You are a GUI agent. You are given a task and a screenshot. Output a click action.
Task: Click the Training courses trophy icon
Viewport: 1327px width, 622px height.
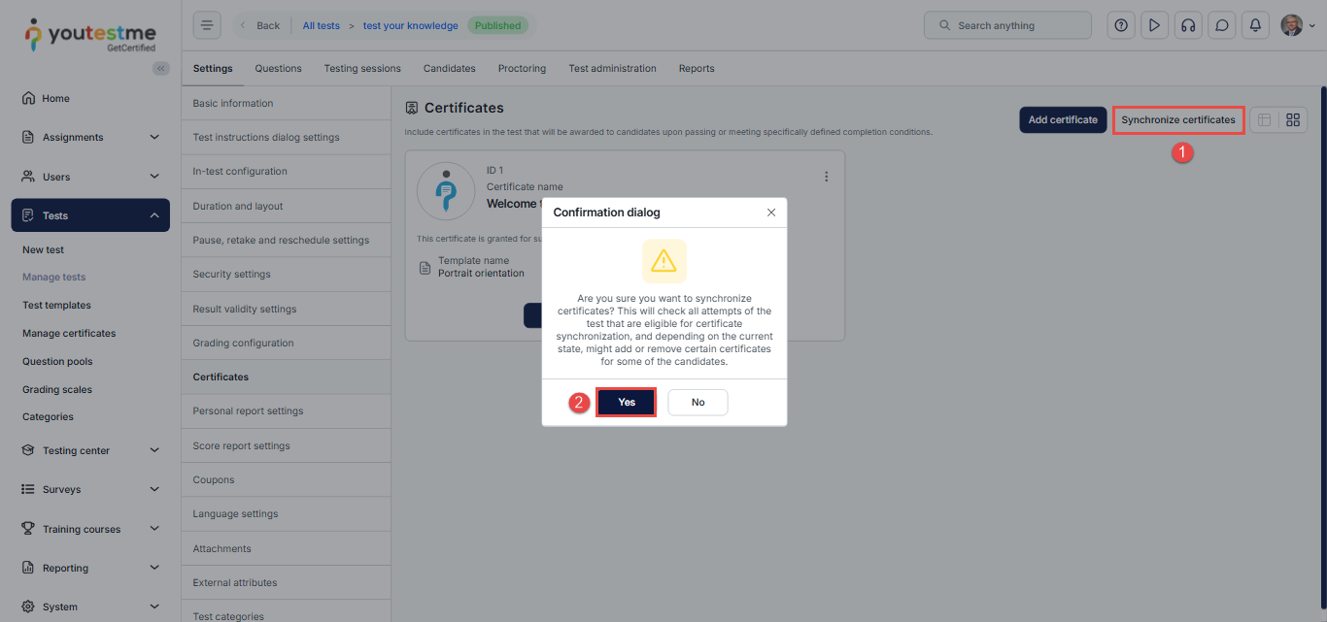28,529
